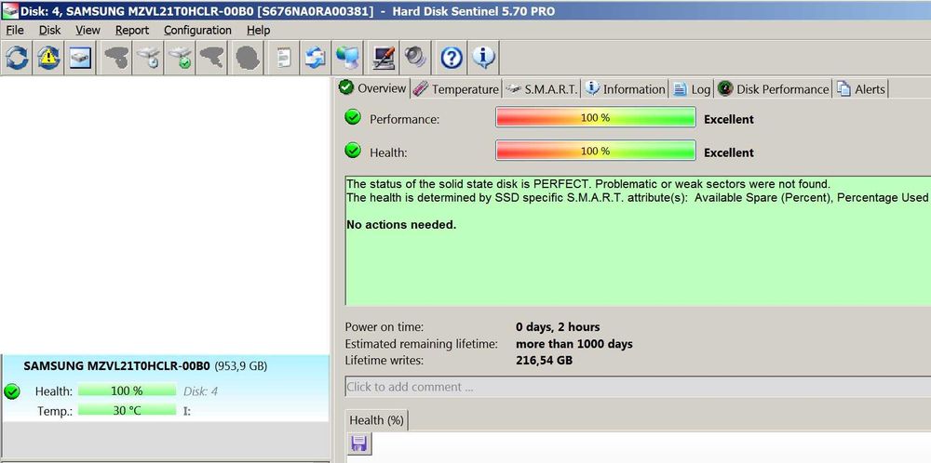This screenshot has height=463, width=931.
Task: Click green status icon in Samsung disk panel
Action: click(x=12, y=391)
